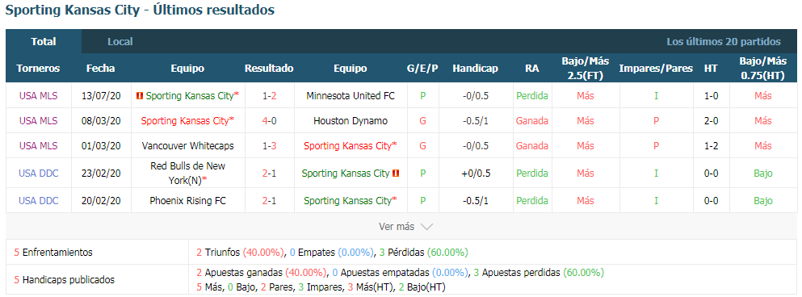
Task: Open Los últimos 20 partidos selector
Action: (x=723, y=42)
